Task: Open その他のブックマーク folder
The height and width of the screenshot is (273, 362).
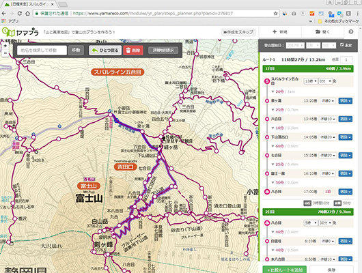Action: [339, 21]
